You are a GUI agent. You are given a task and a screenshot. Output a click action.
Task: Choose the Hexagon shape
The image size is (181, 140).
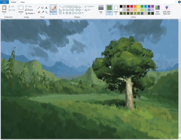70,10
